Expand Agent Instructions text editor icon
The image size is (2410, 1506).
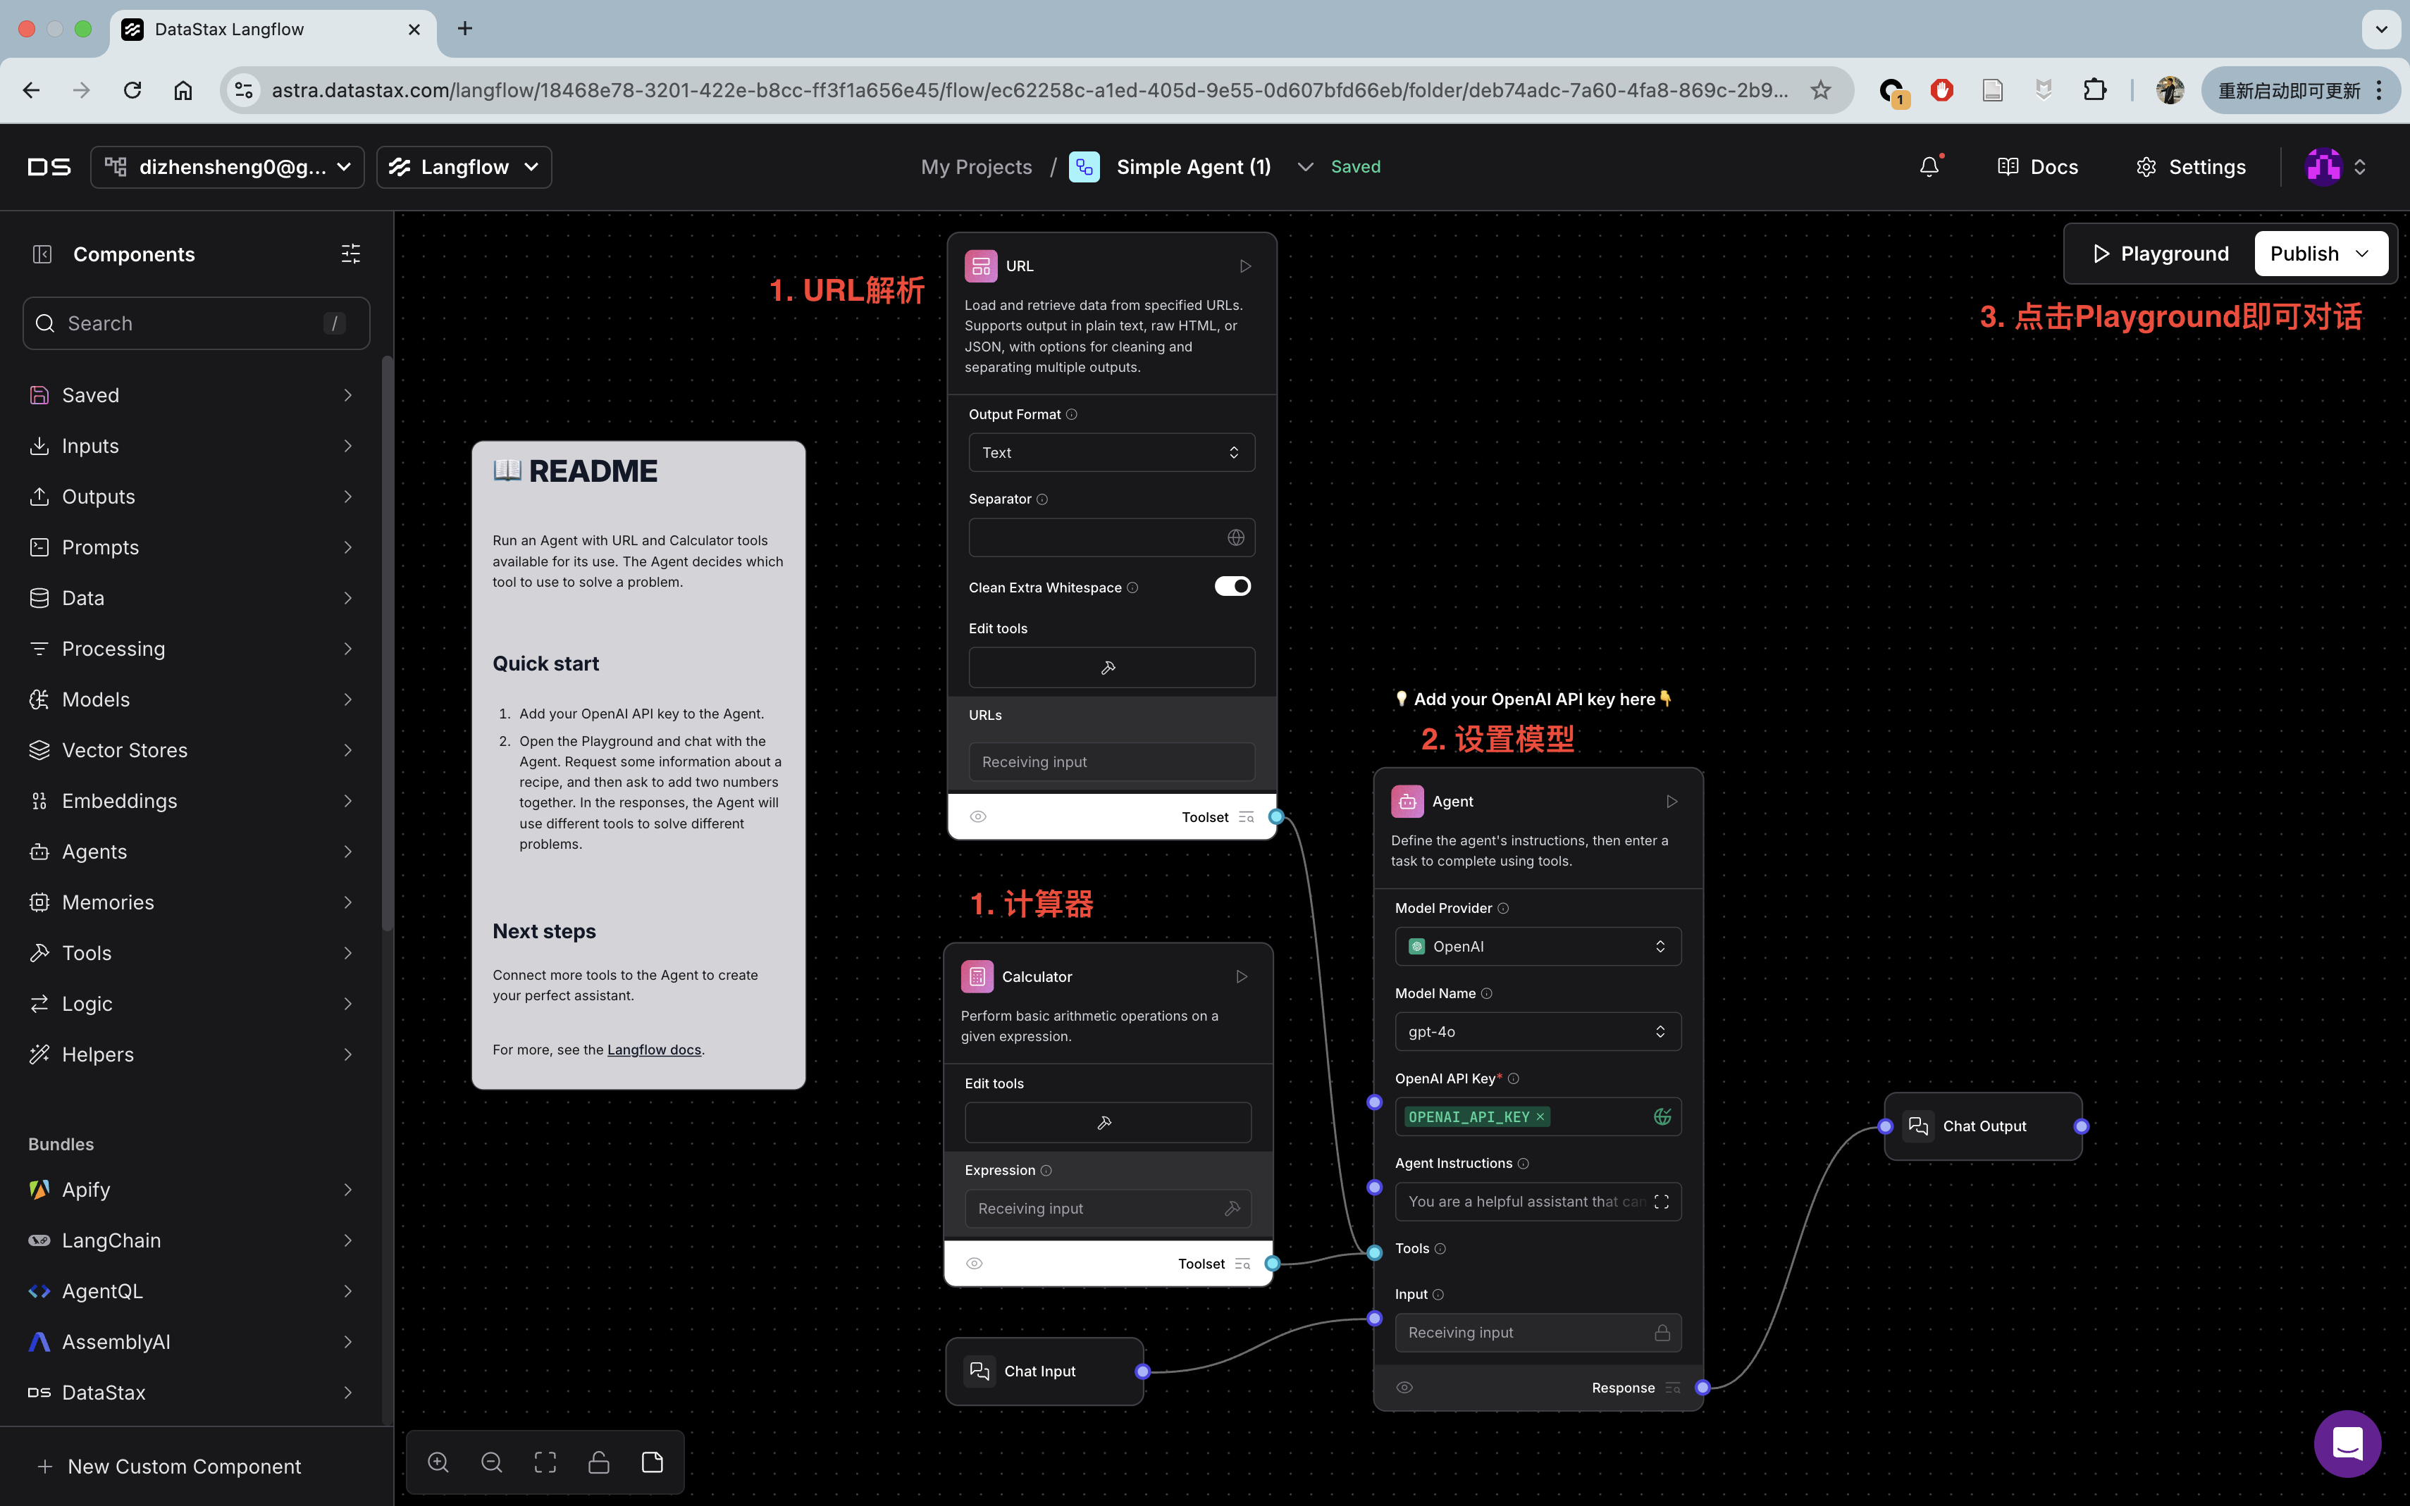coord(1661,1201)
